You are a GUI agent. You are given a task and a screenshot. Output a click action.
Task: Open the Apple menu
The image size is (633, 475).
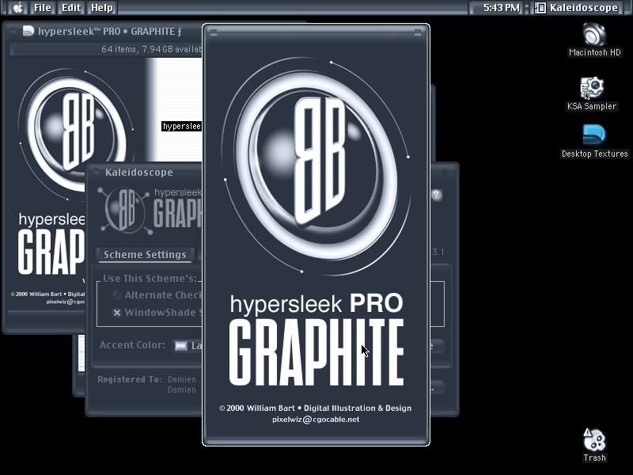(17, 8)
